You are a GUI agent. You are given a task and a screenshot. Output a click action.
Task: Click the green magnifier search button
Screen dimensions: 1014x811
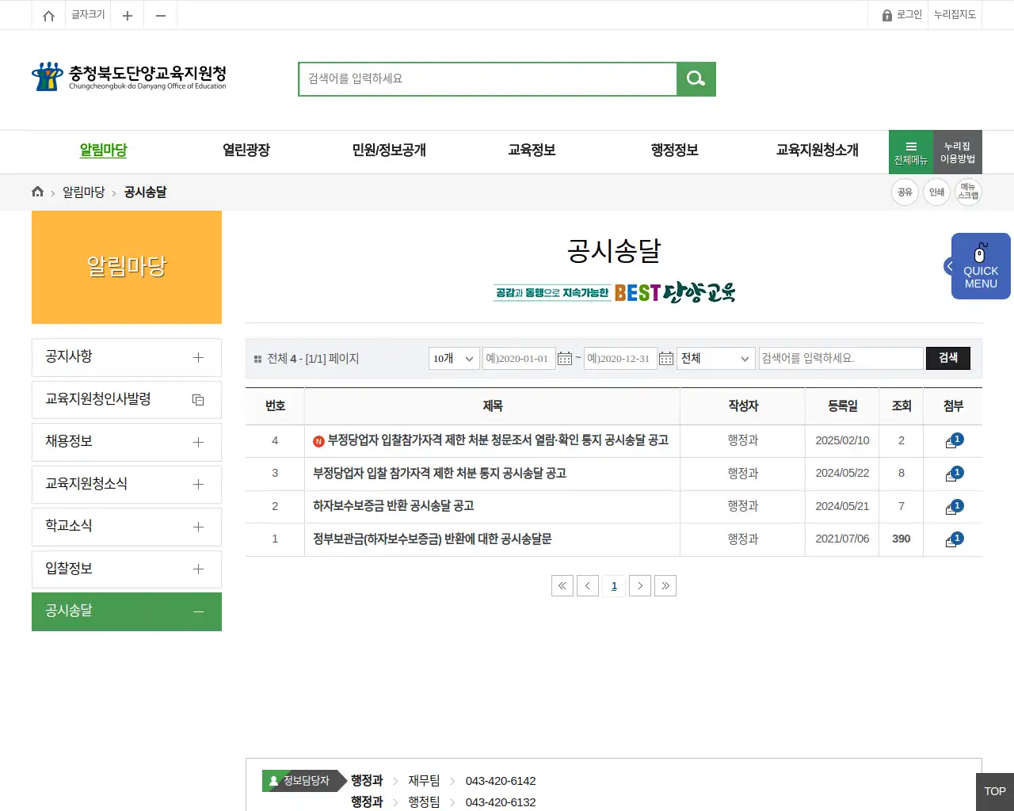click(x=696, y=79)
